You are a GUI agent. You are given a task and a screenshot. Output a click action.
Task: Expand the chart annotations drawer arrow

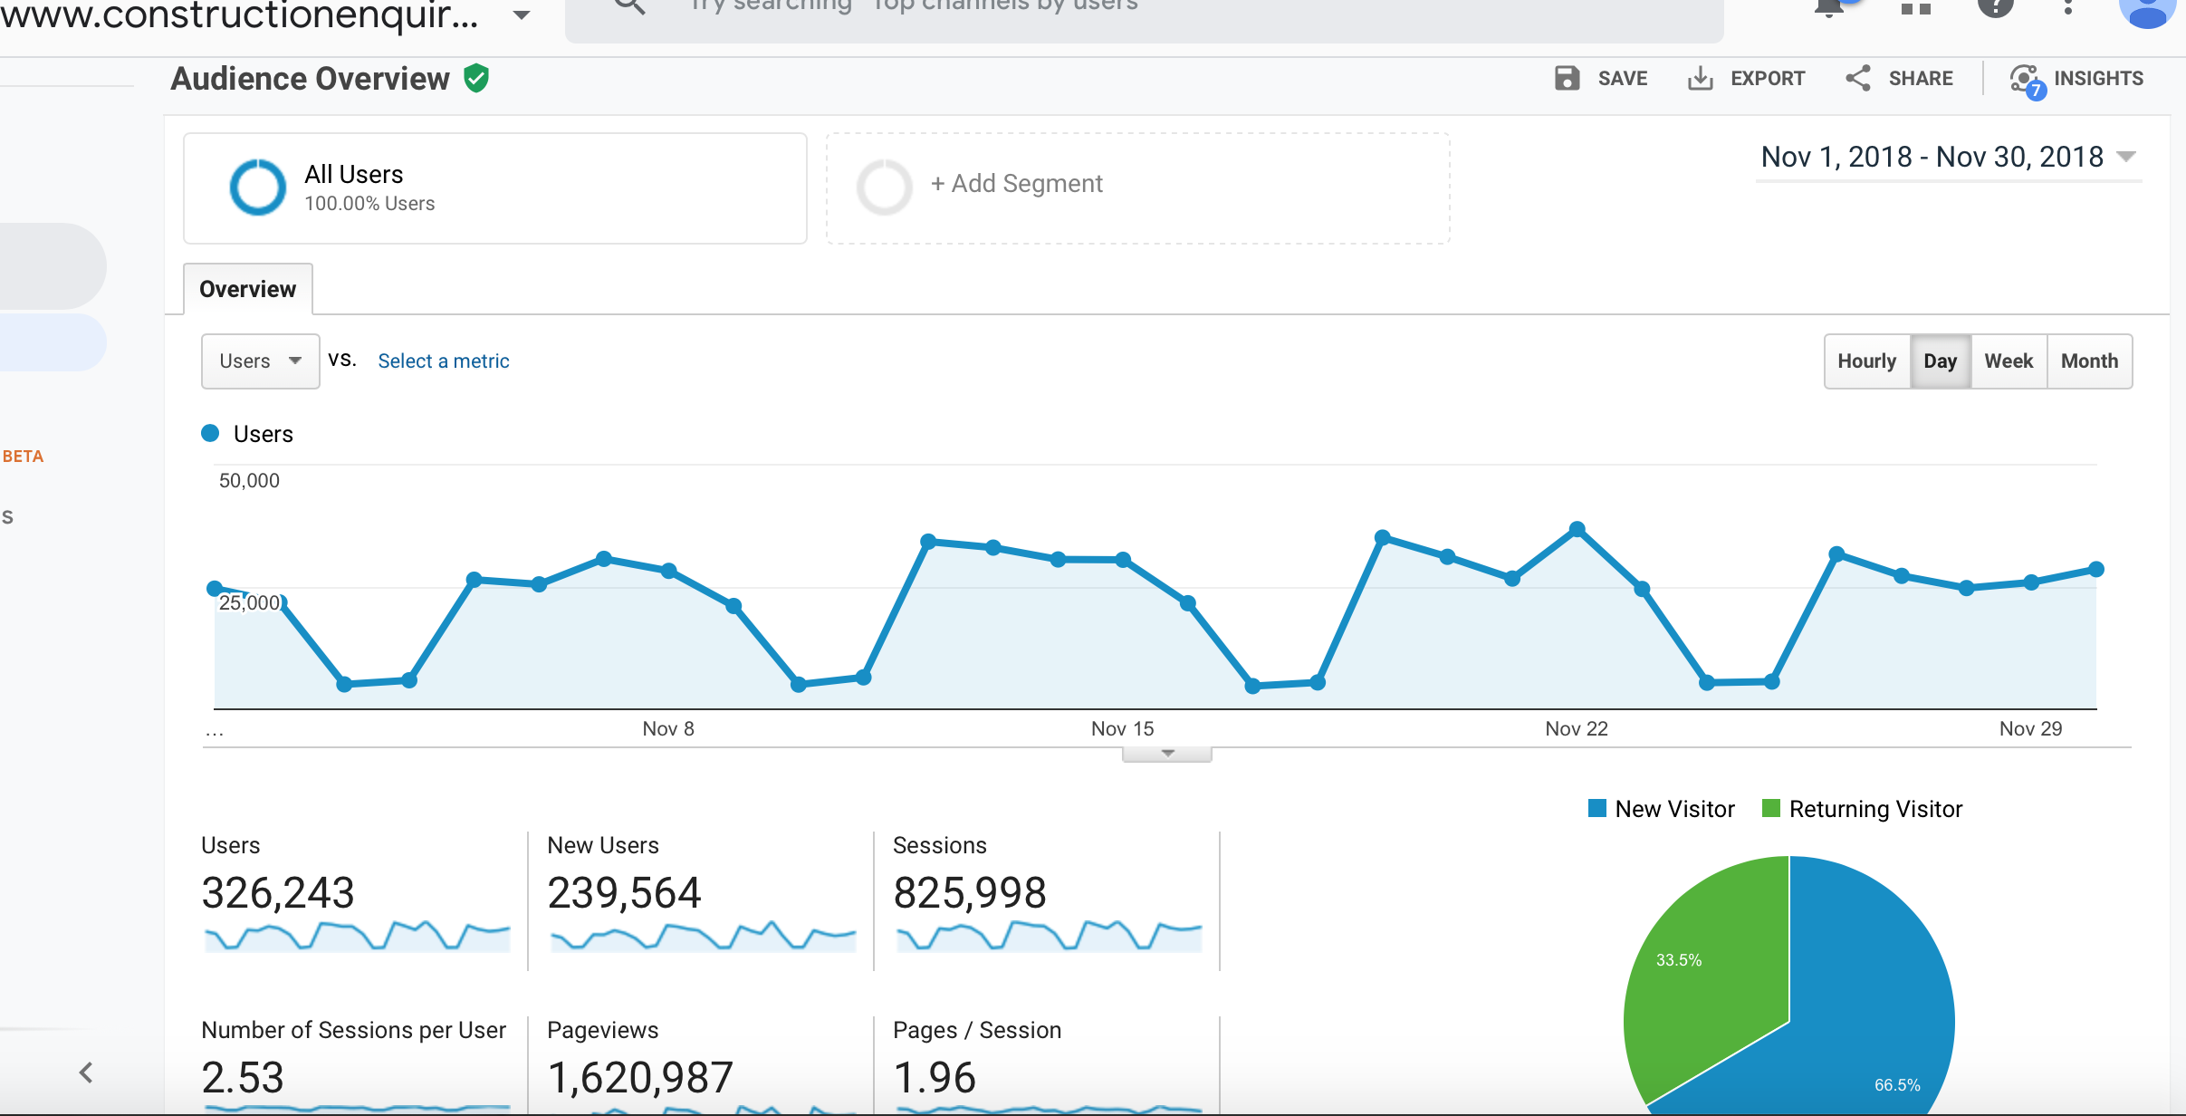(x=1167, y=754)
